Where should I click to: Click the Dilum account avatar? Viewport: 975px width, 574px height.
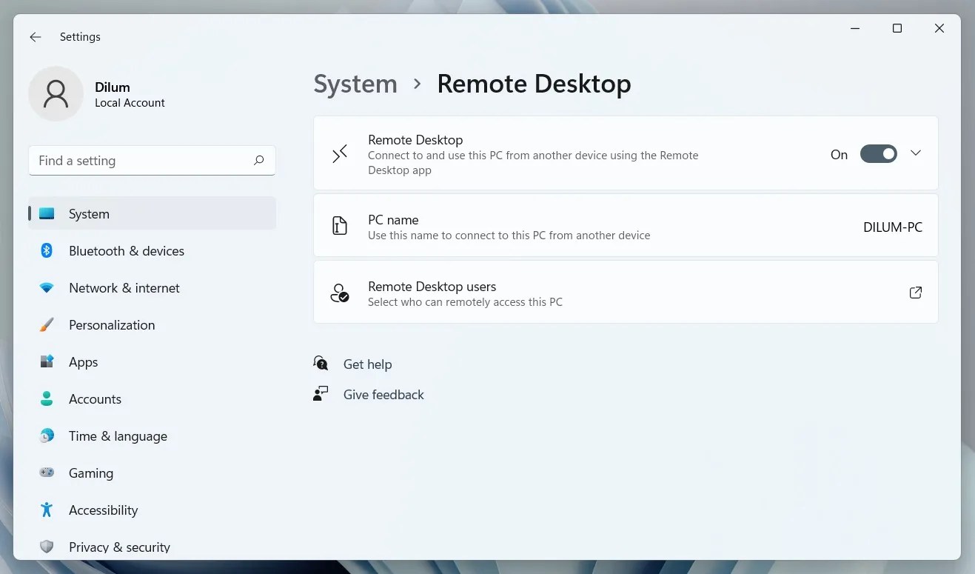pos(56,93)
